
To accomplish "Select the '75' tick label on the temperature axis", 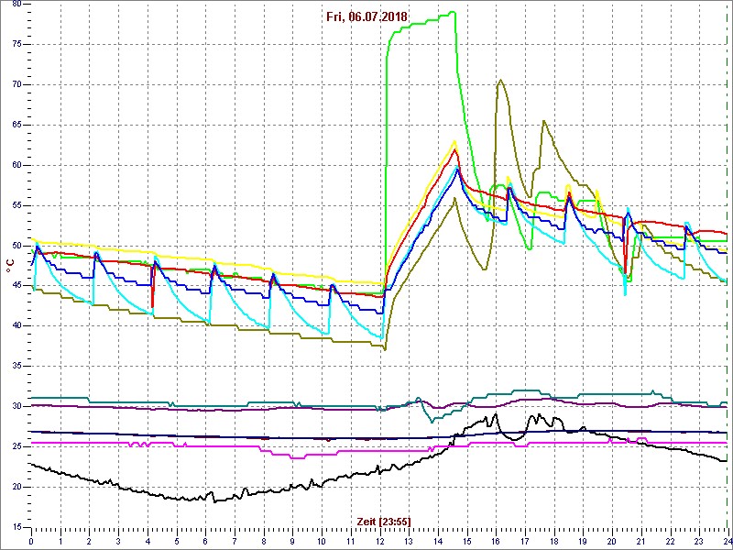I will tap(15, 44).
